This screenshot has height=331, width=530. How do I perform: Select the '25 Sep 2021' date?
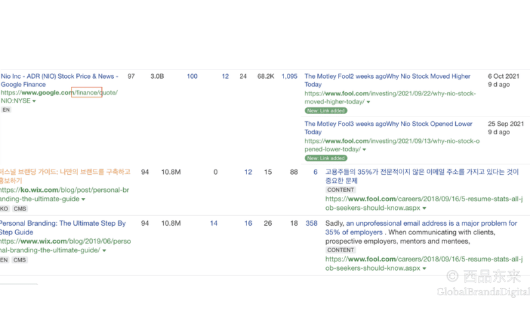505,124
